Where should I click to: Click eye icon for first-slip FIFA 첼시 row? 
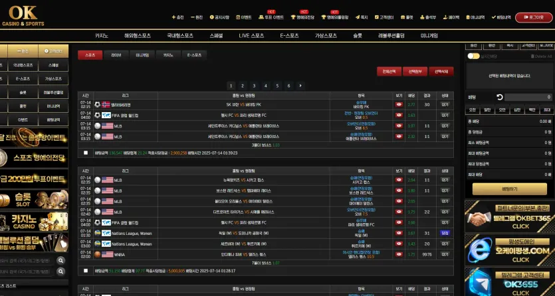tap(399, 115)
